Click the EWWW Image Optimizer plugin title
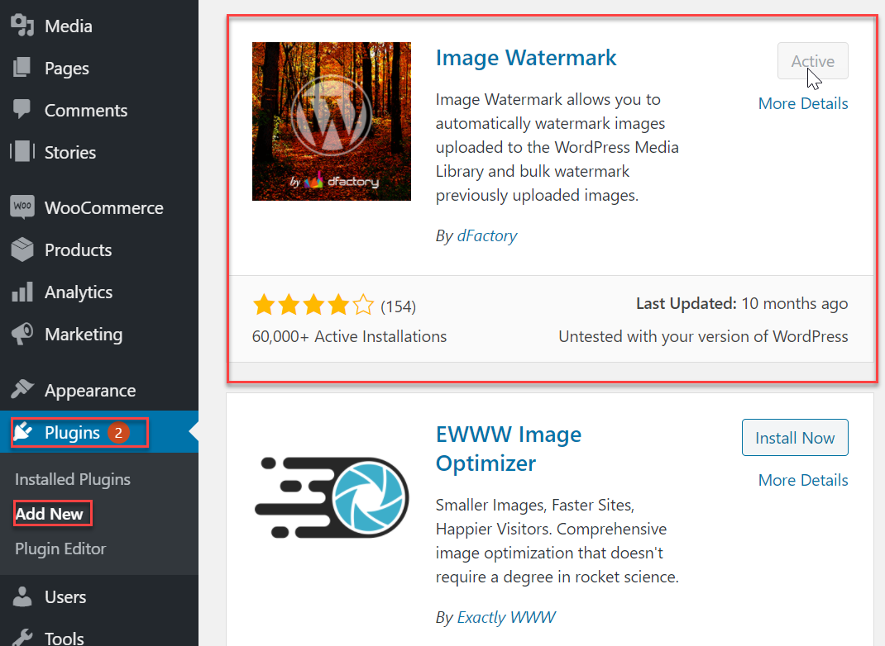This screenshot has height=646, width=885. [x=509, y=449]
